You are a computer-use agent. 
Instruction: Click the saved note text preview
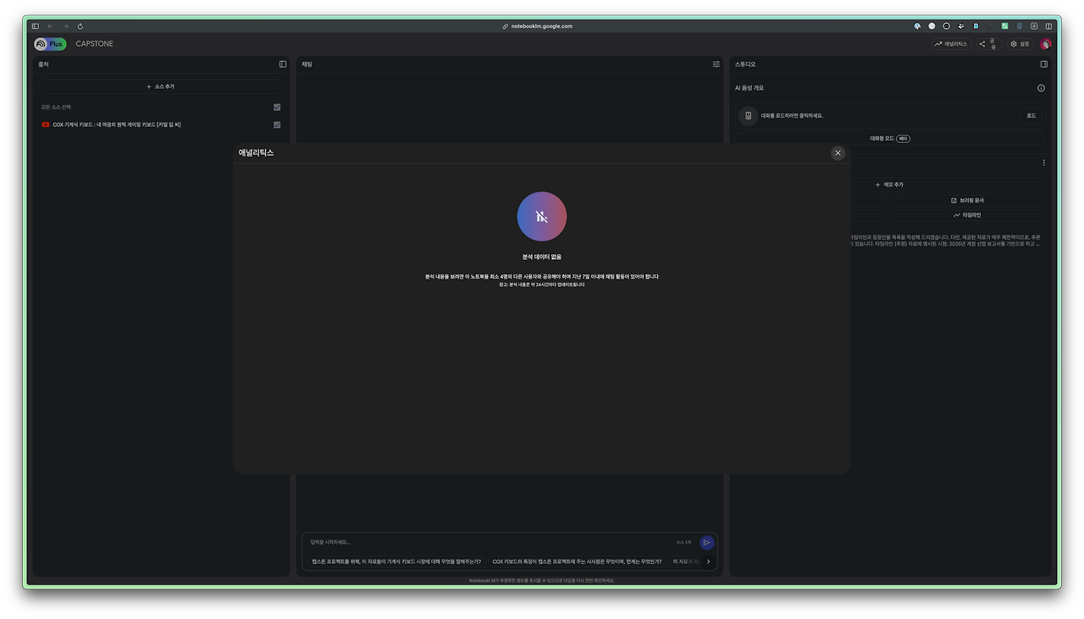(947, 240)
